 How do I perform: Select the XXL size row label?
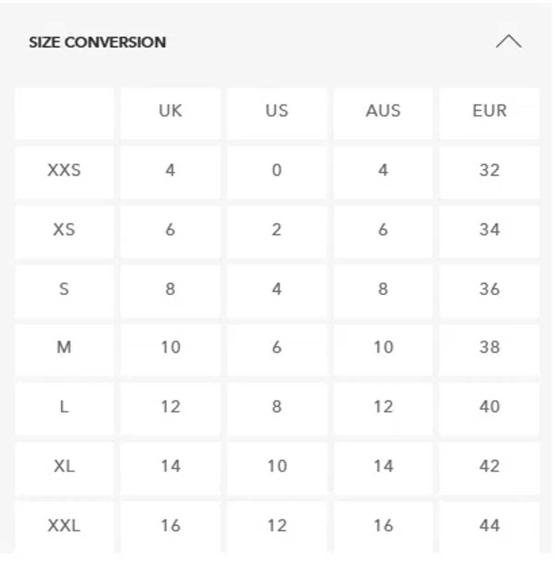(x=64, y=525)
